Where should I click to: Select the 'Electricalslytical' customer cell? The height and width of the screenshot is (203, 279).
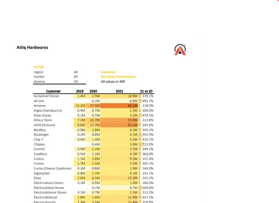[x=45, y=197]
